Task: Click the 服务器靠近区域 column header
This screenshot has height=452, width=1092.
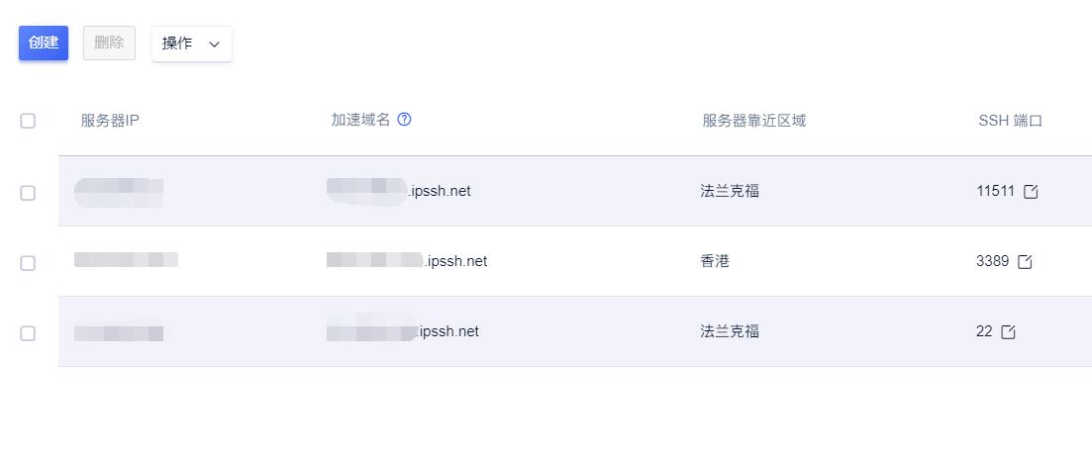Action: (754, 121)
